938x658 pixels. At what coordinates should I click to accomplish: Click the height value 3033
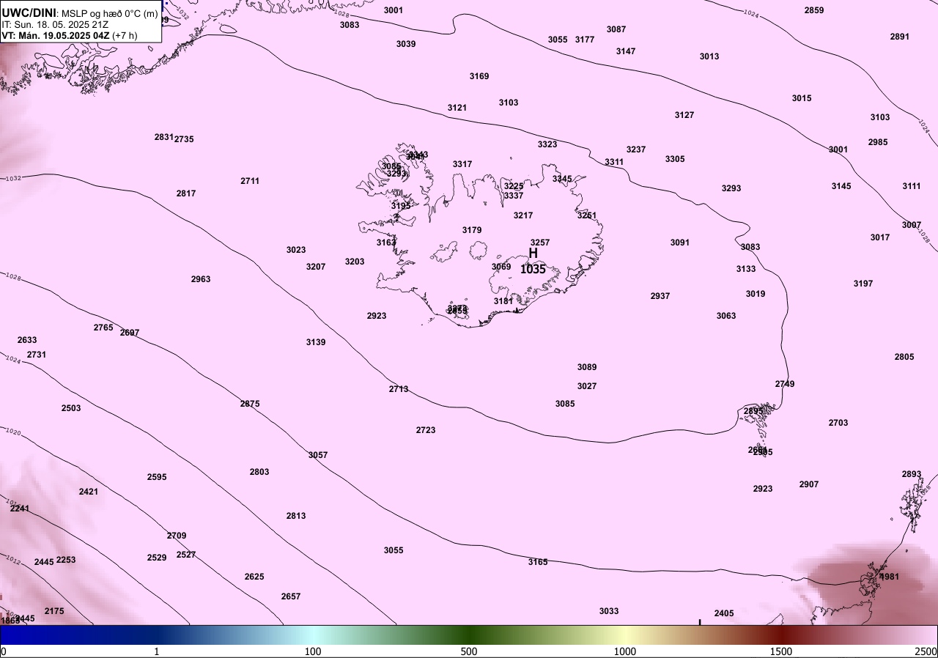[x=609, y=611]
